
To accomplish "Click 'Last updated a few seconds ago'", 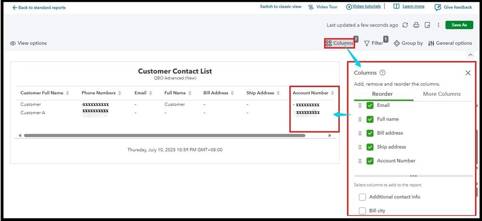I will click(x=362, y=25).
